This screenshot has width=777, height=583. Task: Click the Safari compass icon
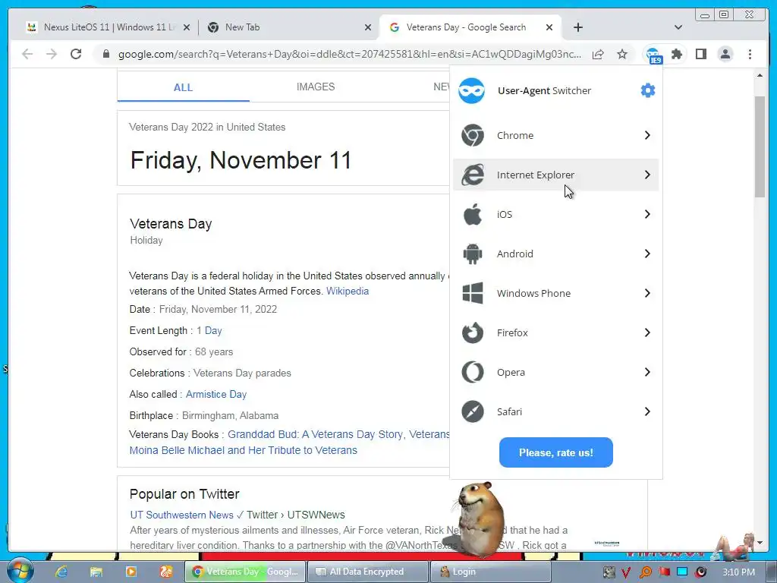click(472, 411)
